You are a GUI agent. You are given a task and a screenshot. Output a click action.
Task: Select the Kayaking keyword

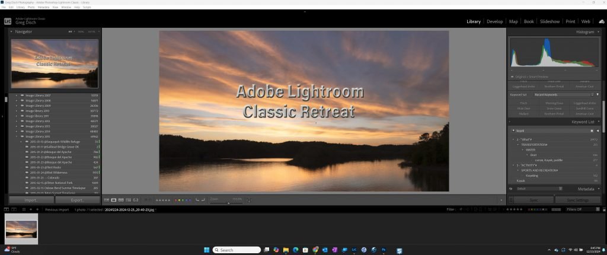click(x=532, y=176)
